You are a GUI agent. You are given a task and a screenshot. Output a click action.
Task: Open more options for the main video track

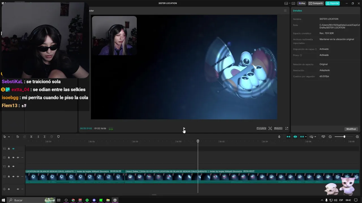point(22,176)
